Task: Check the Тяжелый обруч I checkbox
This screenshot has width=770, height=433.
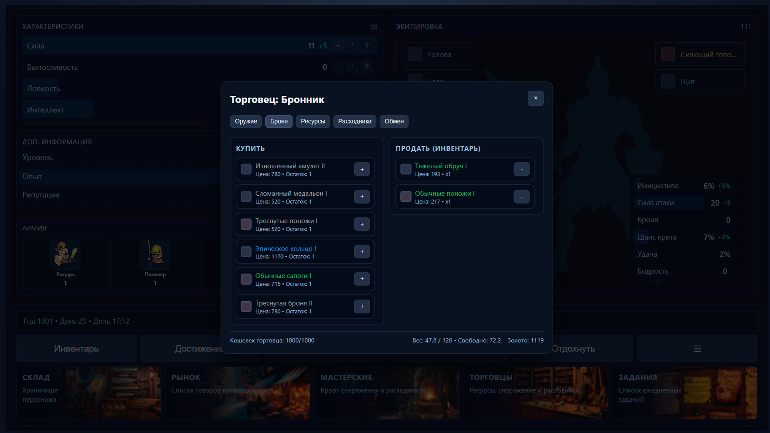Action: coord(405,169)
